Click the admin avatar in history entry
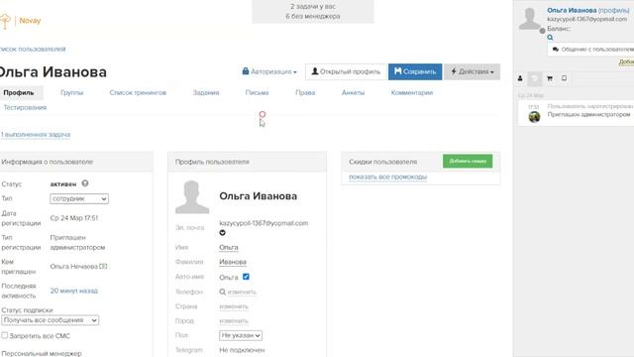Image resolution: width=634 pixels, height=357 pixels. click(x=534, y=117)
